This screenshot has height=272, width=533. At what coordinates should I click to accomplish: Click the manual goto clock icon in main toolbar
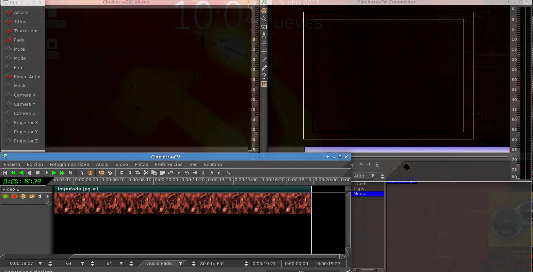coord(228,173)
